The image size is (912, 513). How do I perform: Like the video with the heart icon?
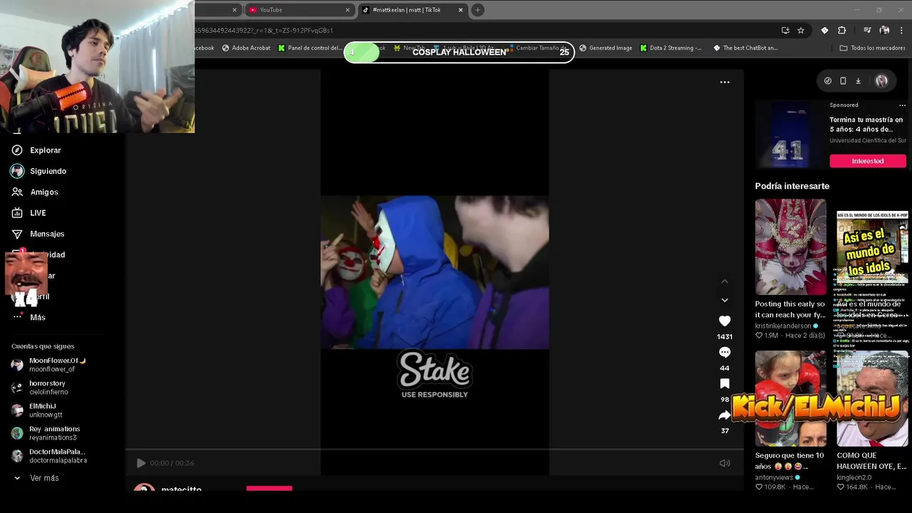(x=725, y=321)
